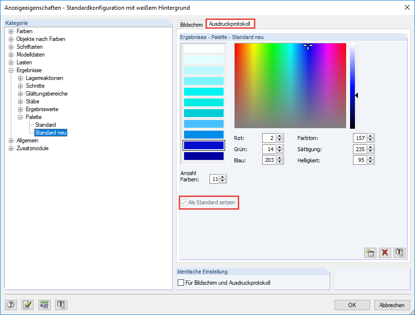This screenshot has width=415, height=315.
Task: Select the white top palette swatch
Action: (x=204, y=49)
